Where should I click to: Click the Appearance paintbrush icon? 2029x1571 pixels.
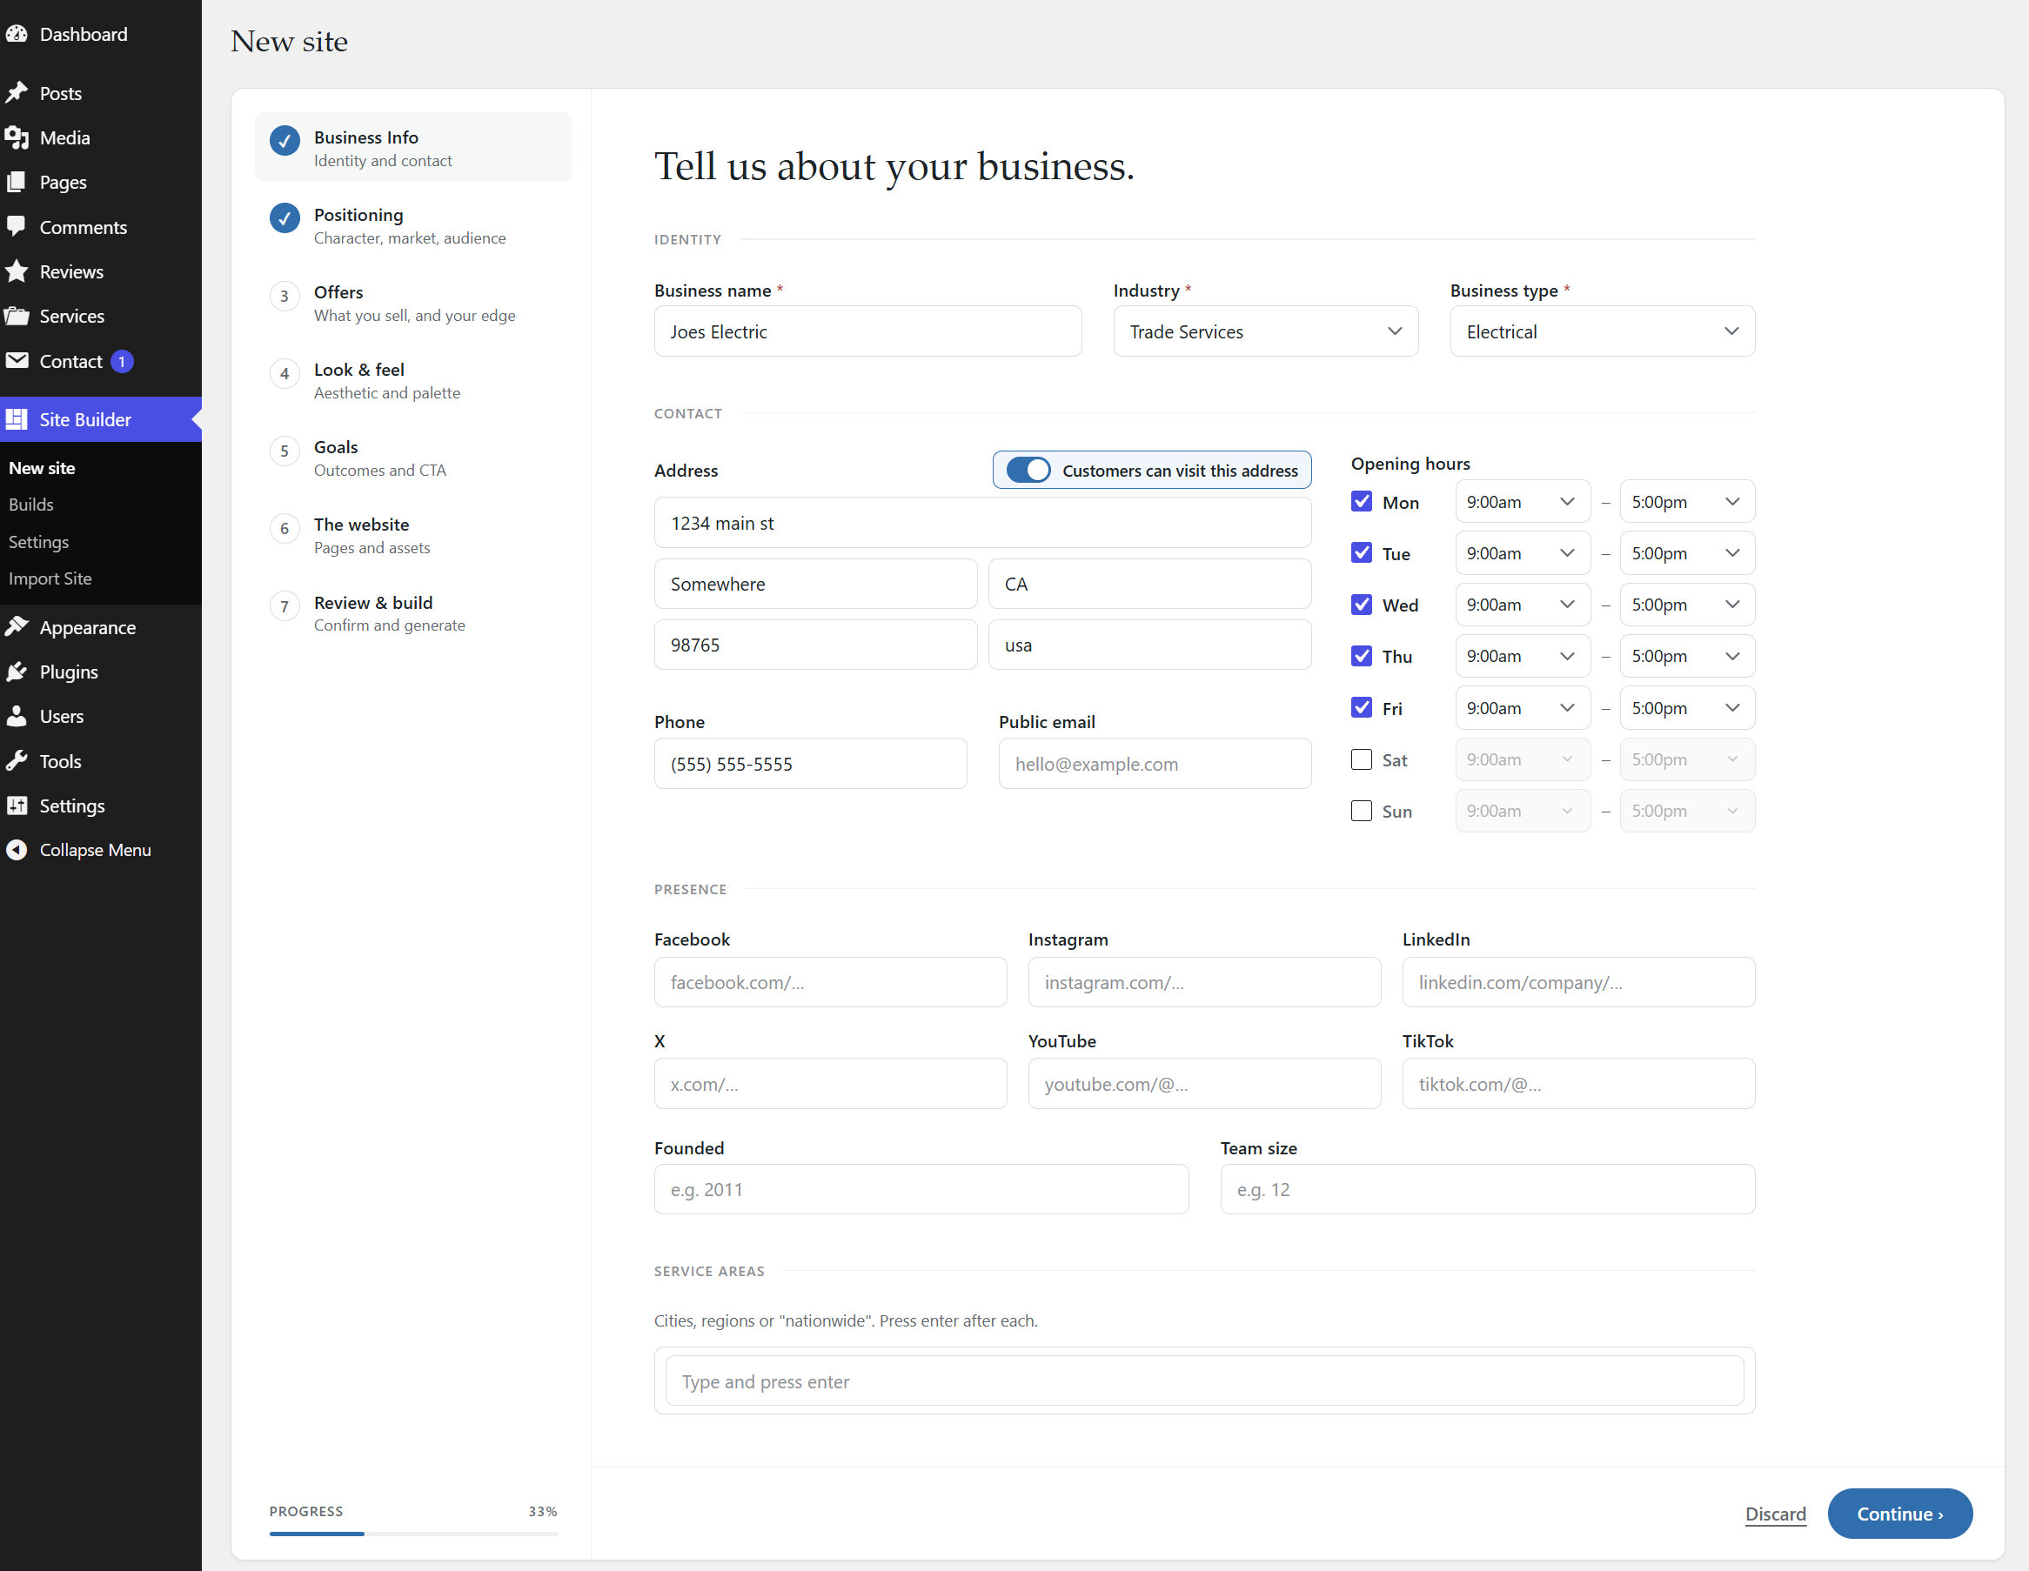(x=17, y=627)
